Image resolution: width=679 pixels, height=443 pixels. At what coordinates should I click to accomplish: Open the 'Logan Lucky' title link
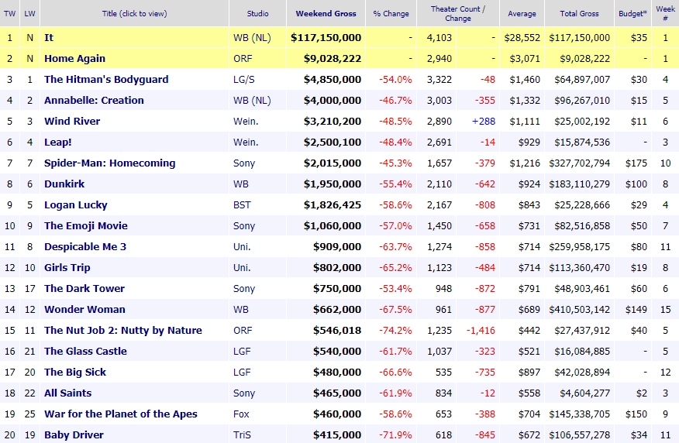[75, 205]
